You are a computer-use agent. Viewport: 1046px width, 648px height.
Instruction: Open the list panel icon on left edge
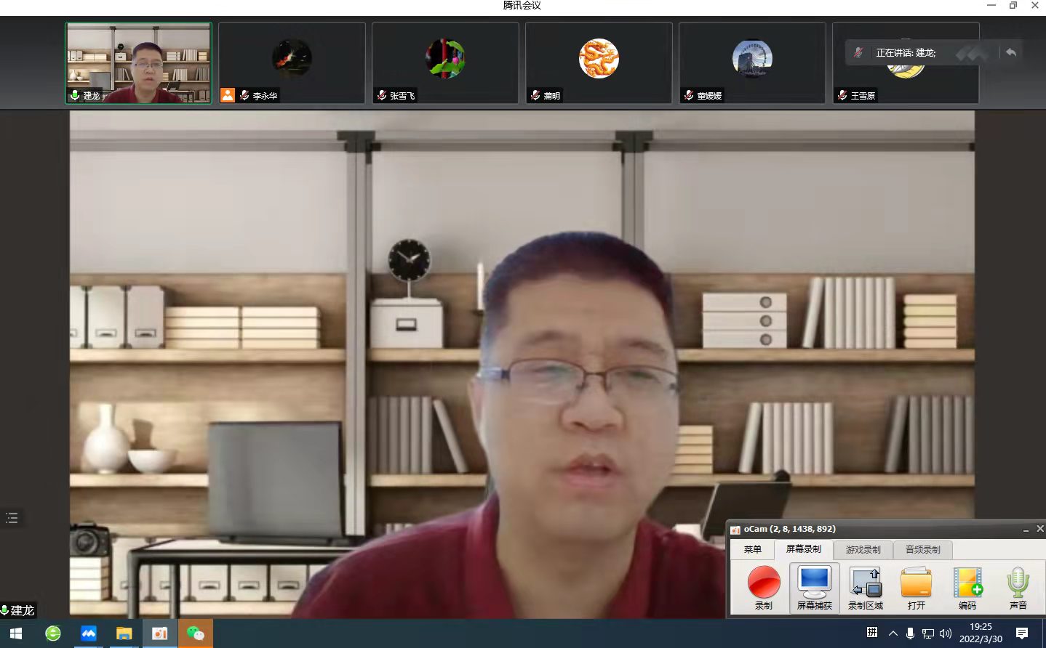[12, 518]
